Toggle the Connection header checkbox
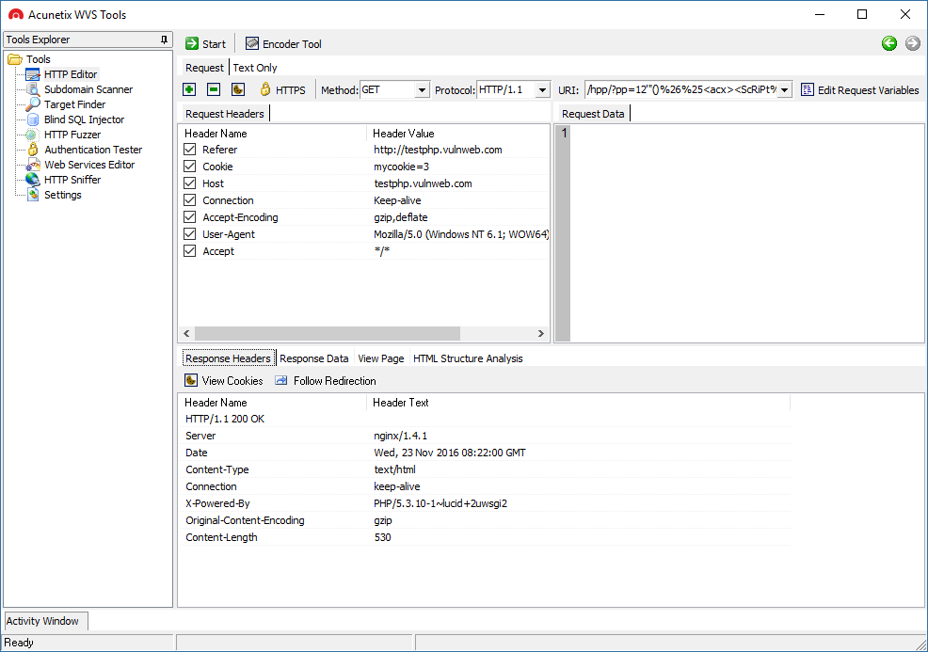The image size is (928, 652). (x=189, y=200)
